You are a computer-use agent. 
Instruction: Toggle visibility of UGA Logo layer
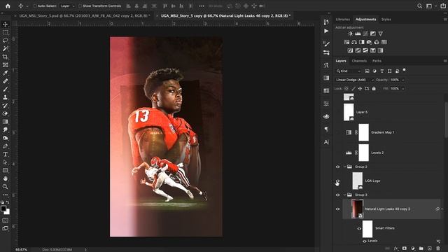coord(337,181)
